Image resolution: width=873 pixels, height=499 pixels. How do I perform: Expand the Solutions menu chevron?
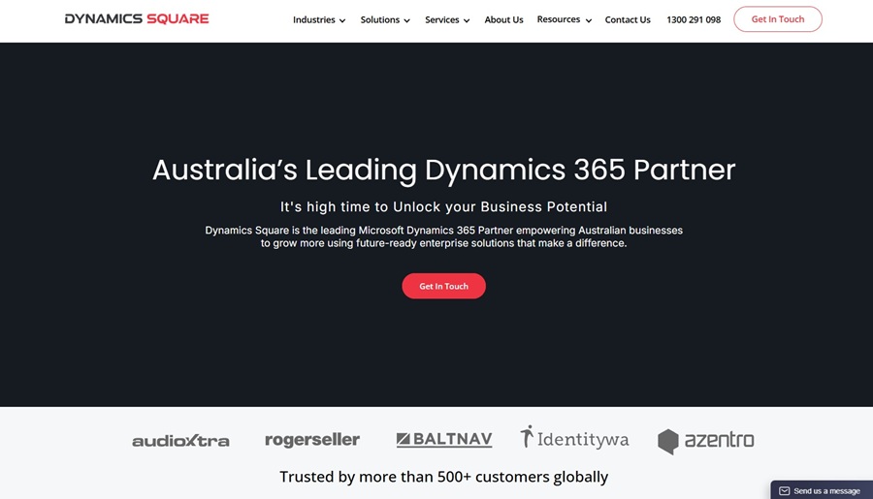coord(407,20)
